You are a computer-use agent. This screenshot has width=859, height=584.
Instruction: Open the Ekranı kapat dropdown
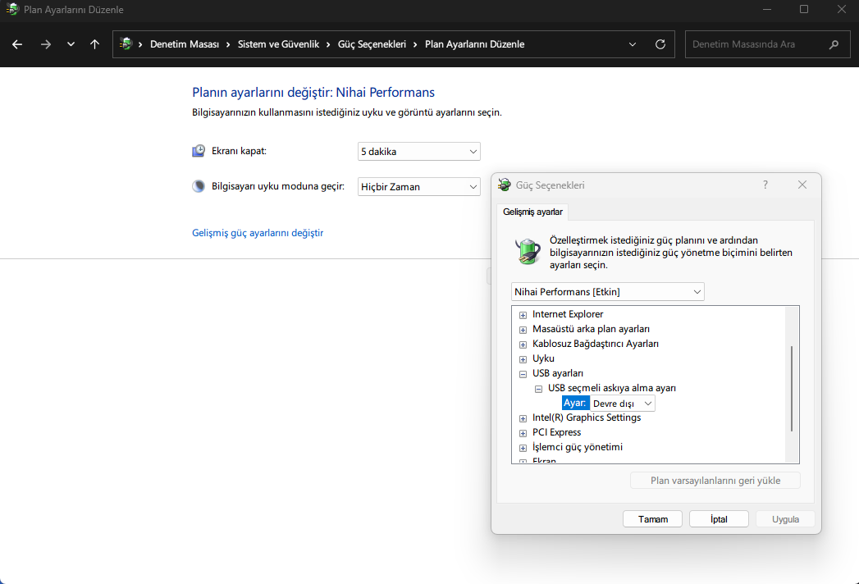(419, 152)
